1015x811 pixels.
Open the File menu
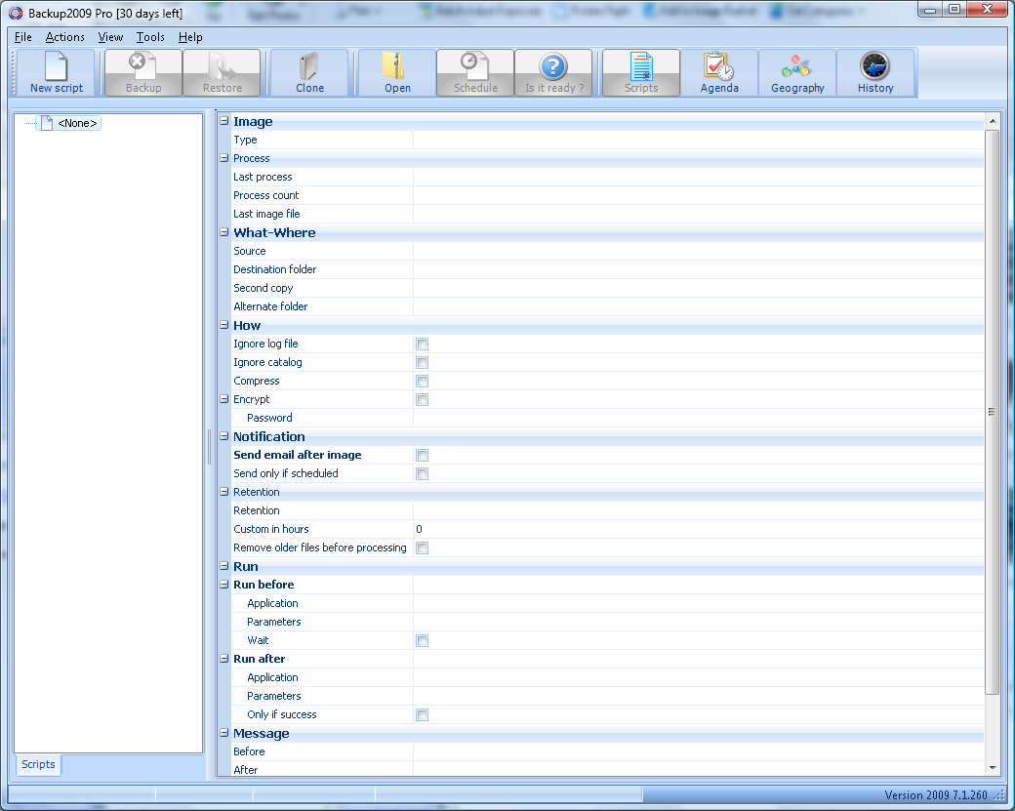pos(23,37)
